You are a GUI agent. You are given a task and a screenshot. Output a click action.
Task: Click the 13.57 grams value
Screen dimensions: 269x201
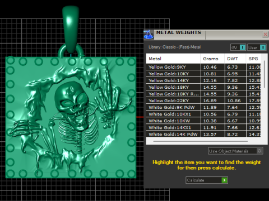(x=210, y=134)
